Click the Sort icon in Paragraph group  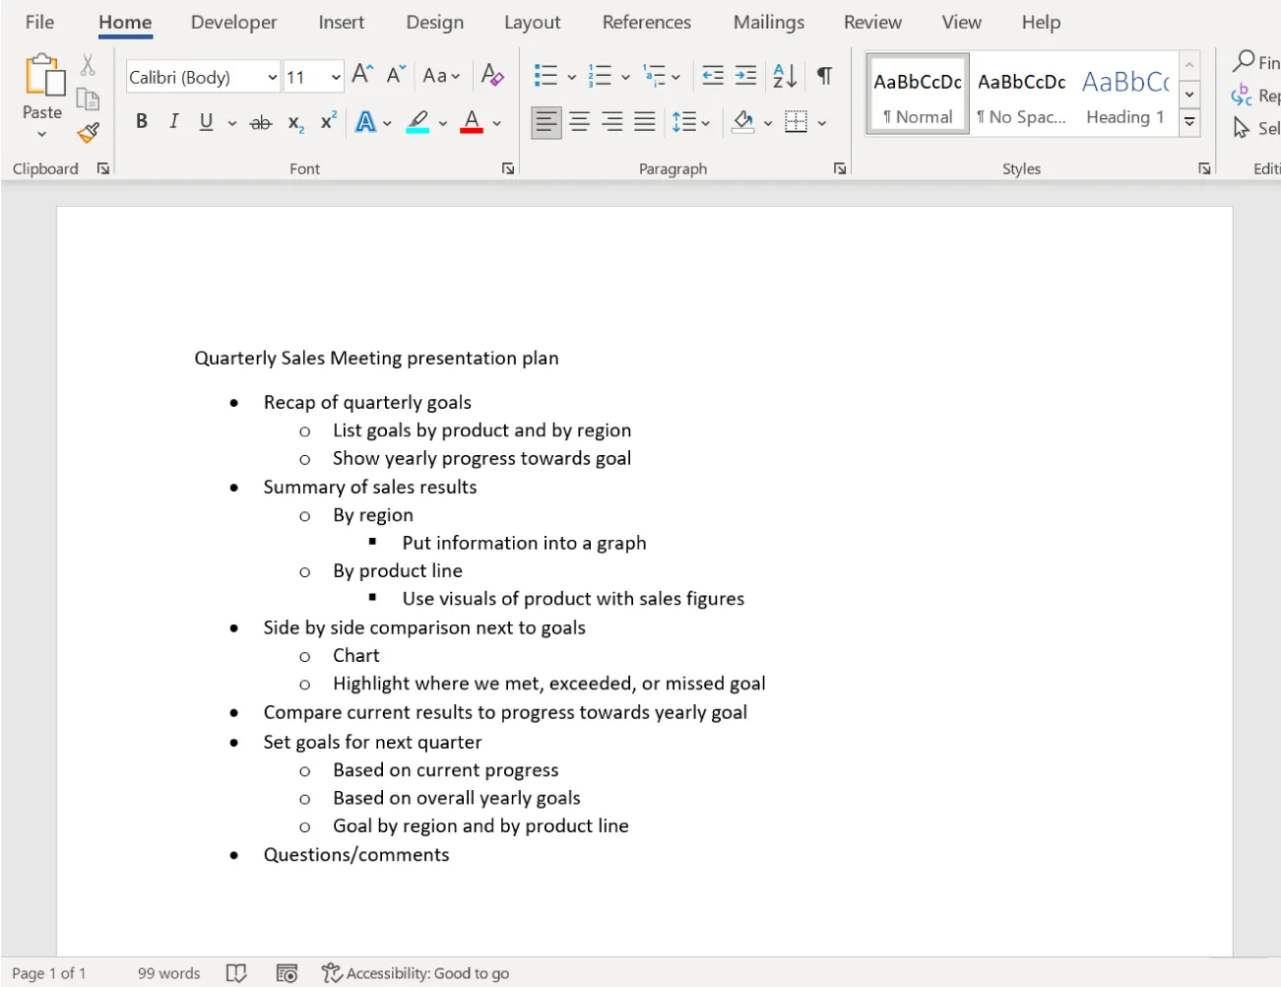point(785,75)
